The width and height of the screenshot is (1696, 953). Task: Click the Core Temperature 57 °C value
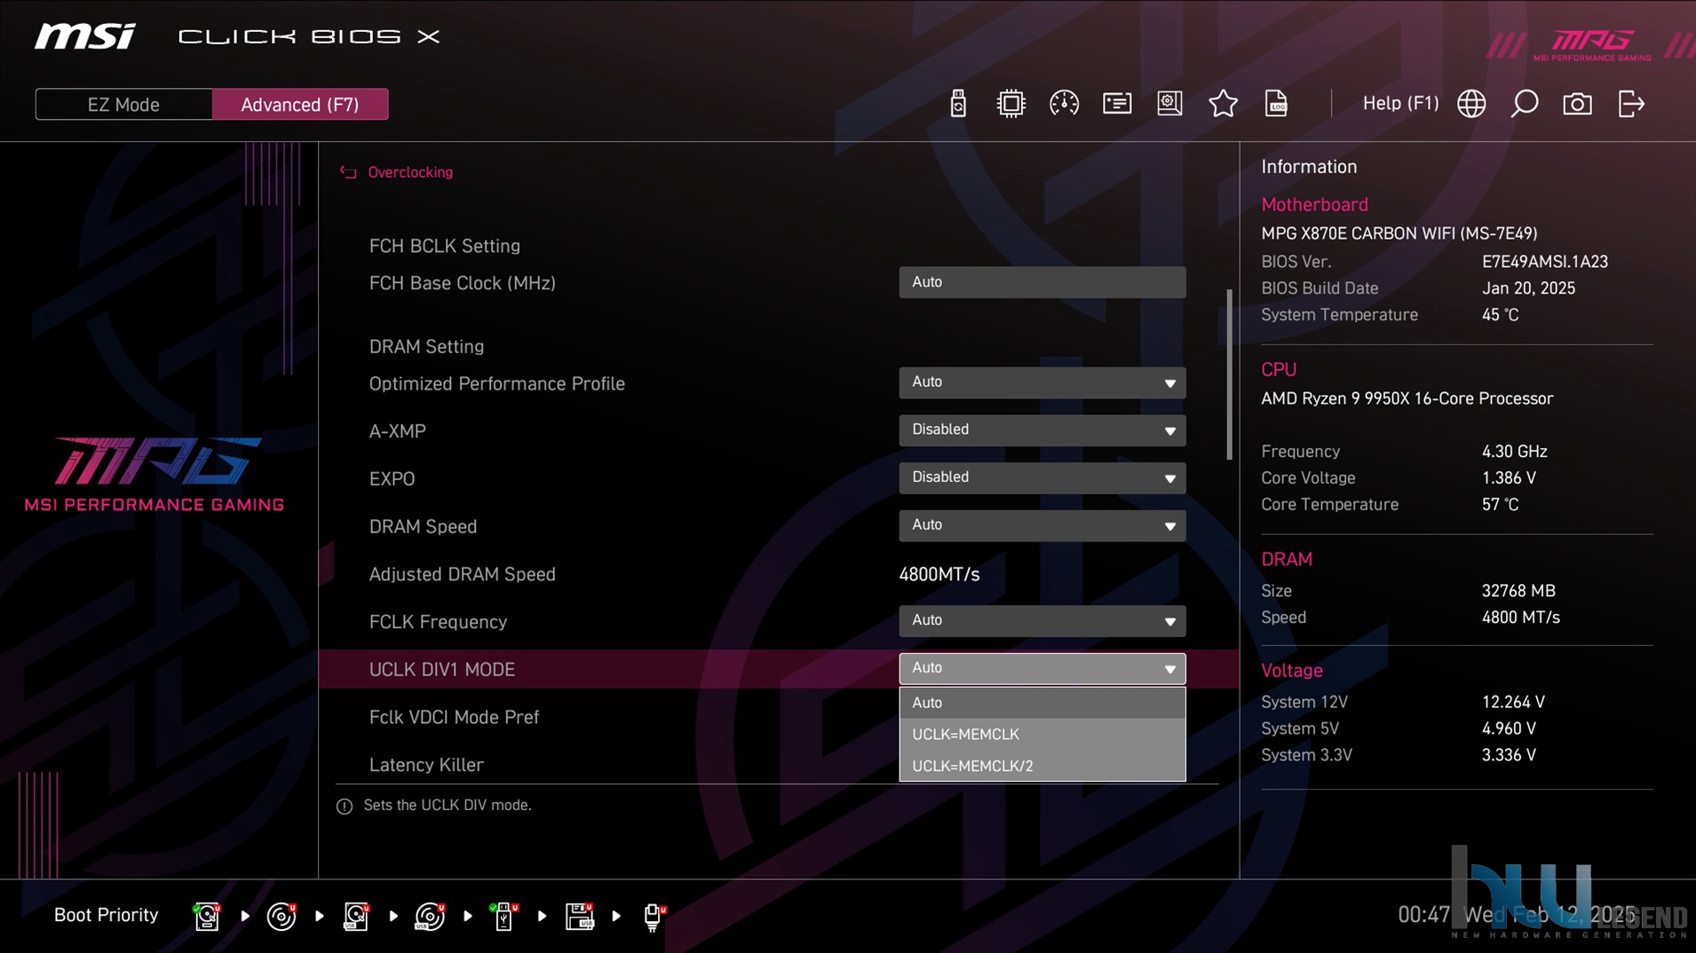coord(1500,504)
